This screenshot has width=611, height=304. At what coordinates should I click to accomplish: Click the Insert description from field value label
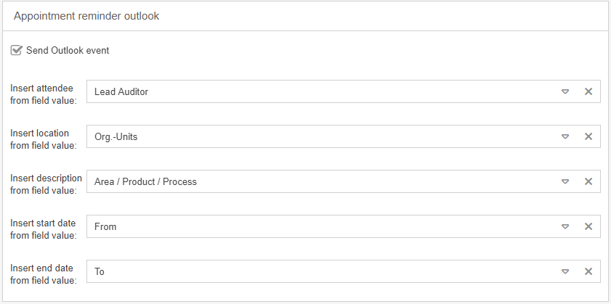pos(46,184)
